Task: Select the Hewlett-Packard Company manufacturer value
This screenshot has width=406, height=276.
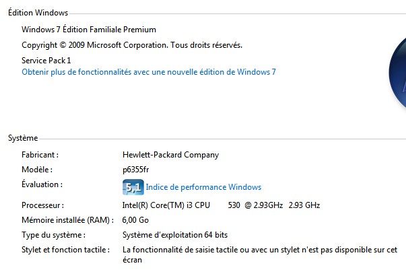Action: point(170,155)
